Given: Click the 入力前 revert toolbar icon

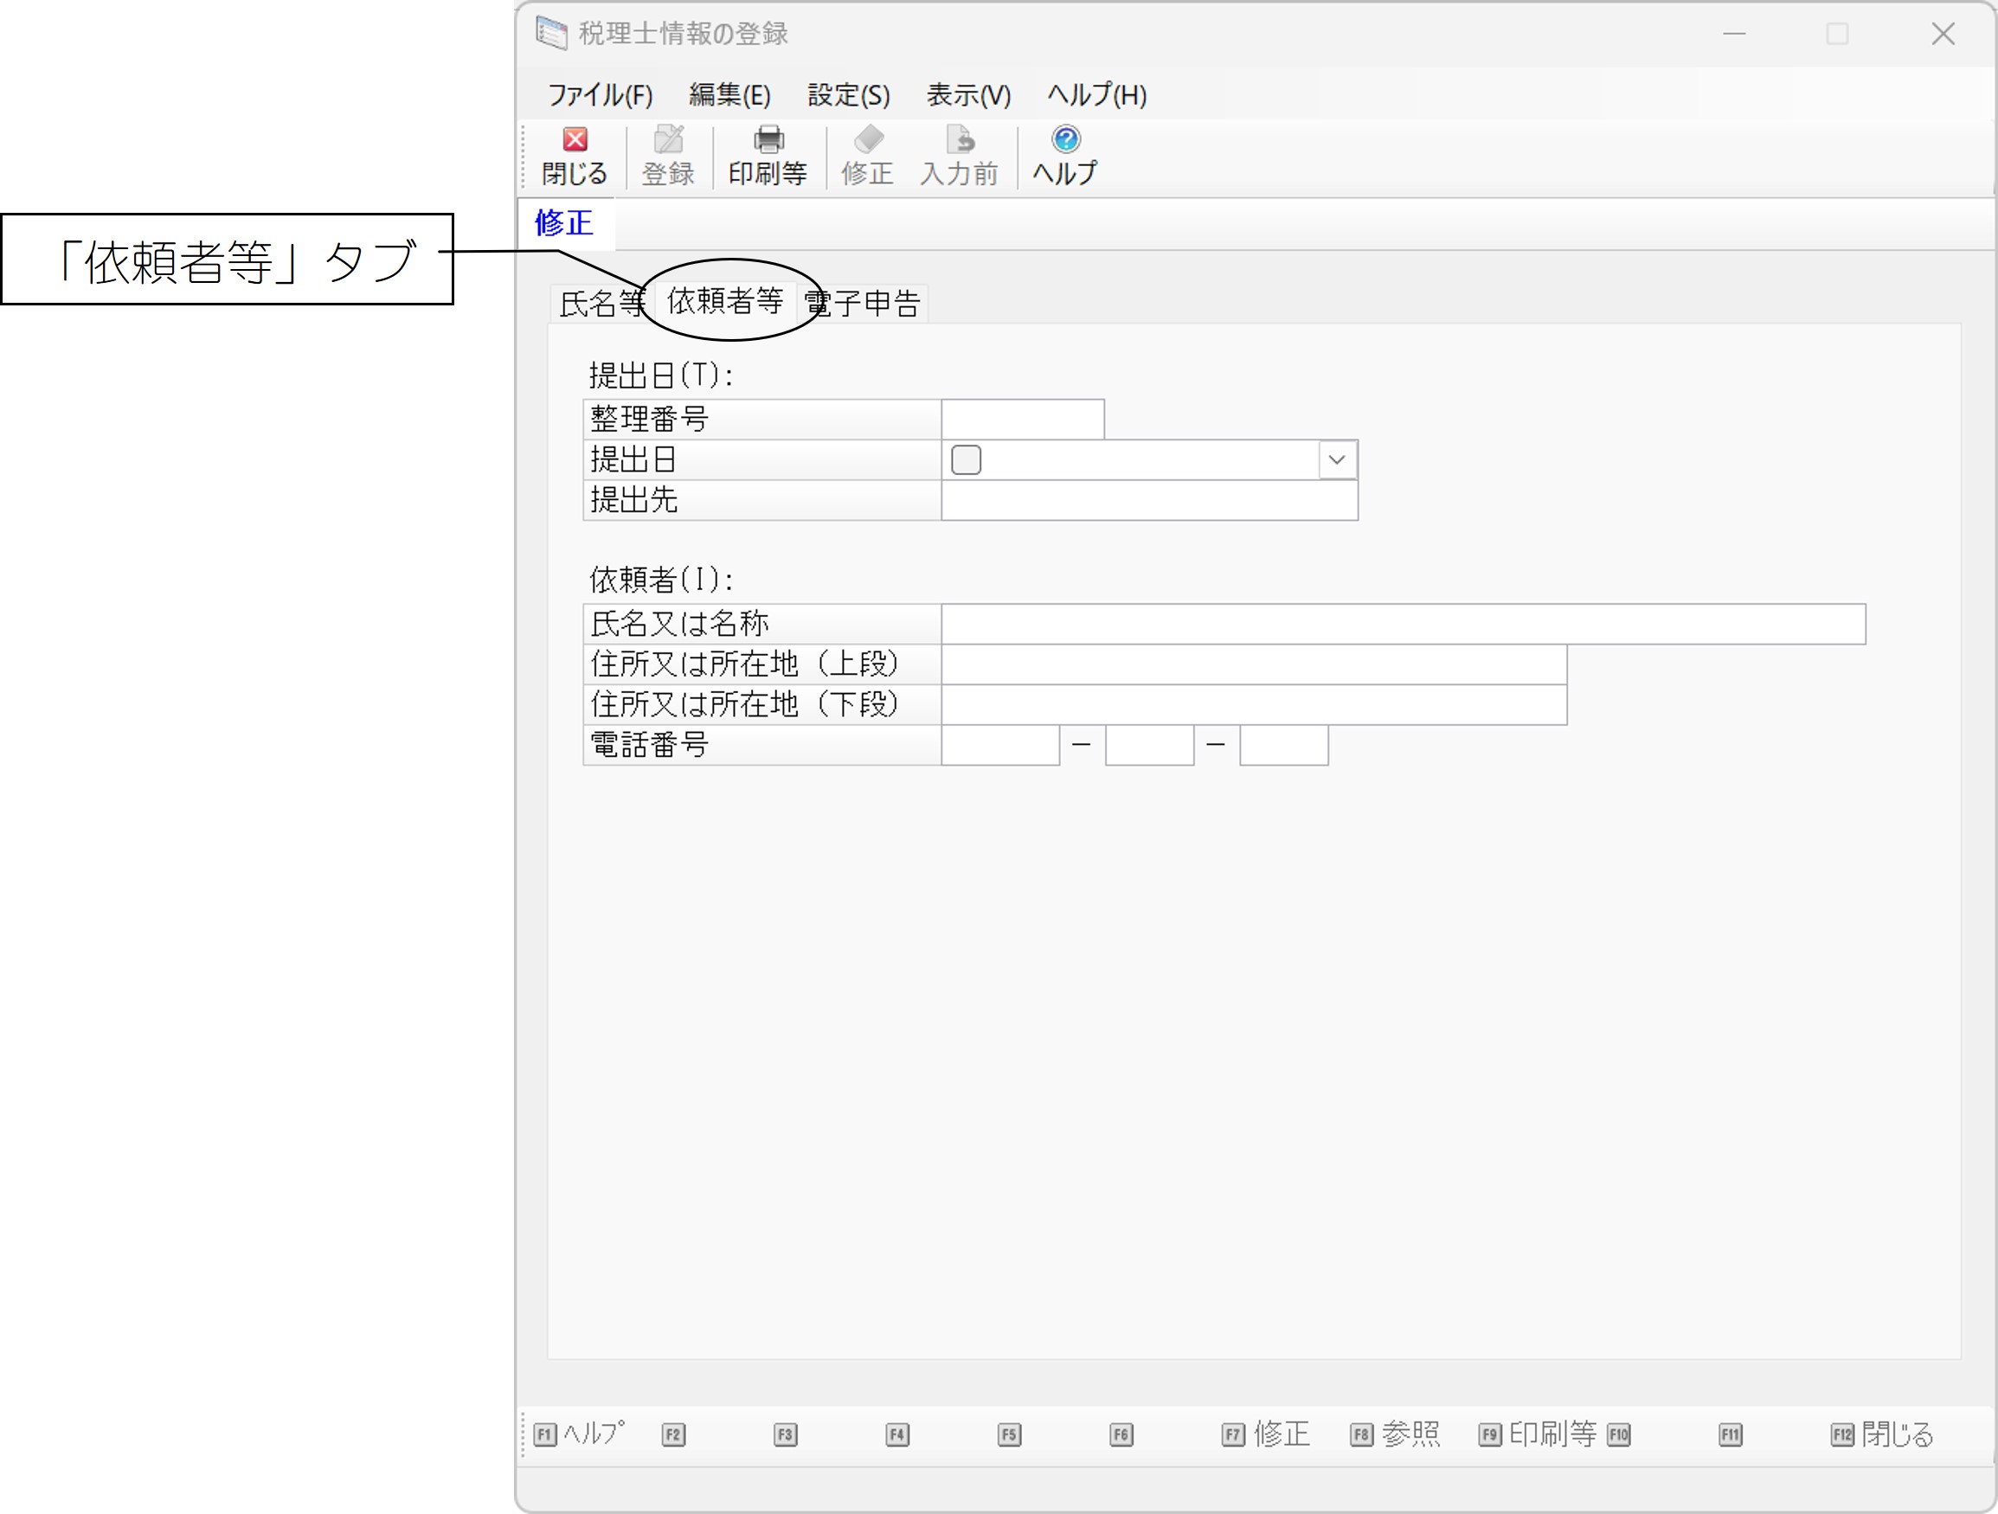Looking at the screenshot, I should coord(960,140).
